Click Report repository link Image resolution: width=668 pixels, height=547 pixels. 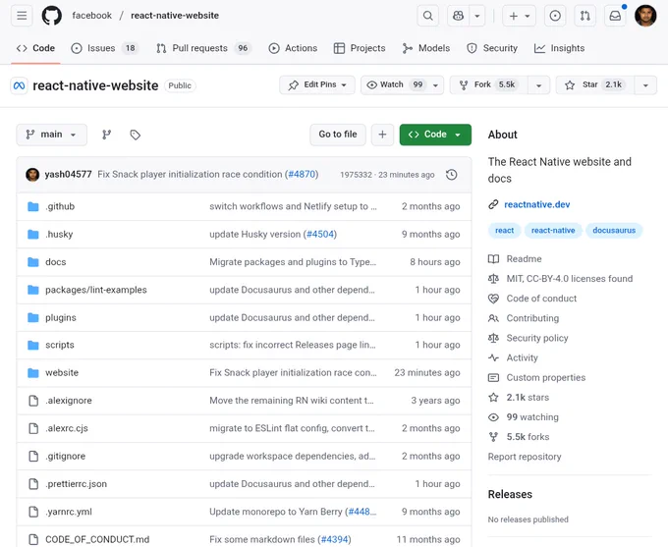coord(525,457)
